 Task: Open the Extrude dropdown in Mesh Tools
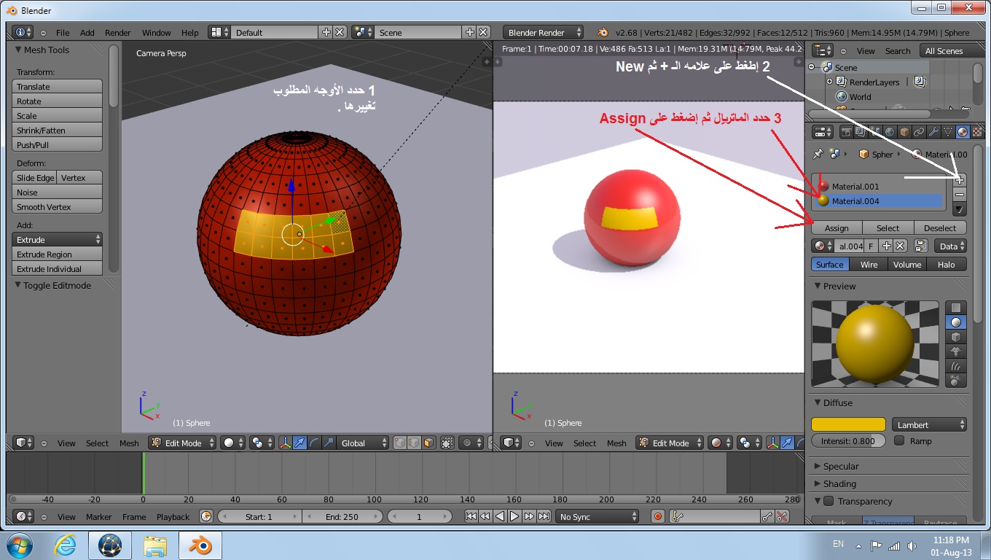pos(58,239)
